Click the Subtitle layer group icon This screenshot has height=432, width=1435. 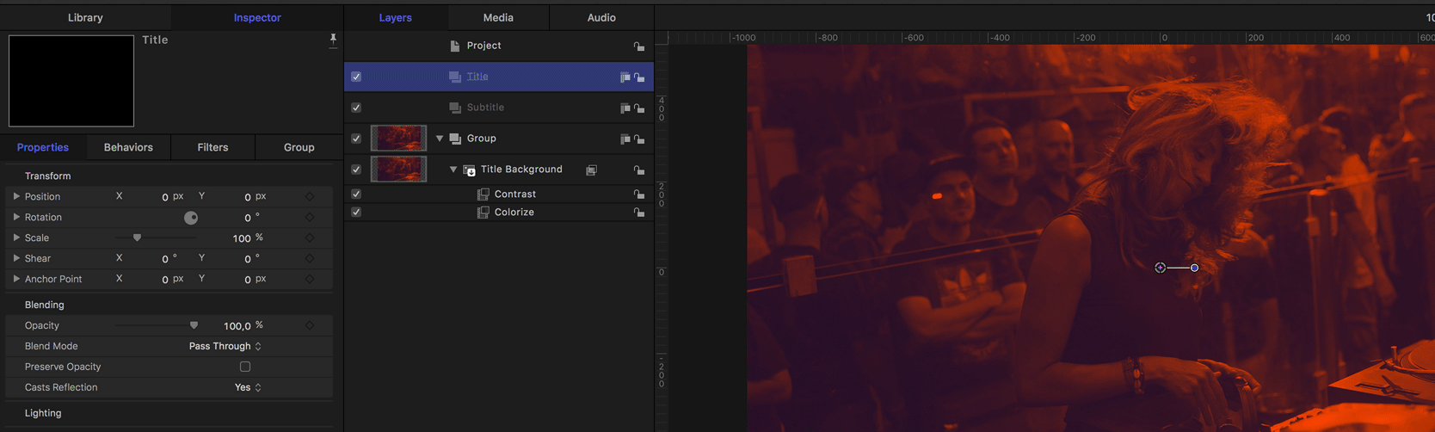[x=455, y=108]
